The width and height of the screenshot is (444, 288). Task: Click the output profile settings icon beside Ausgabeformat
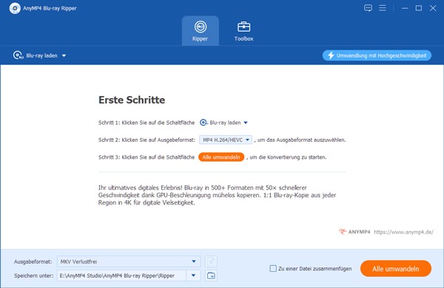[x=211, y=261]
